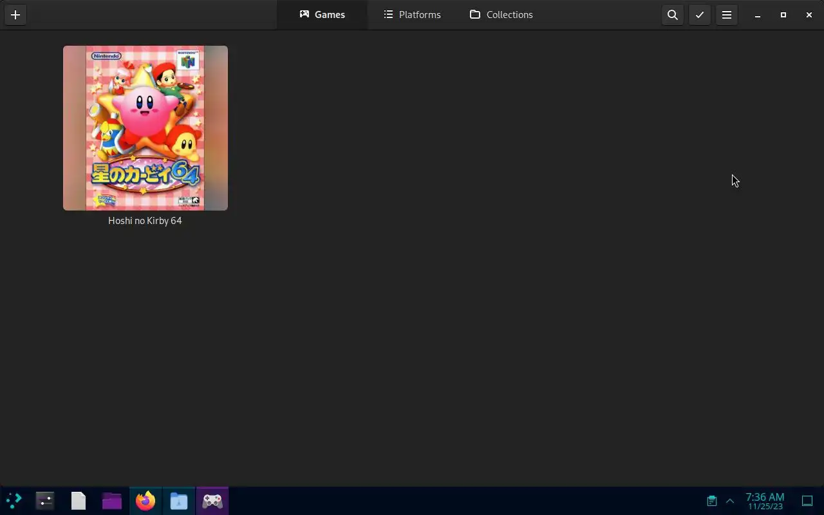Switch to the Collections tab

[x=501, y=15]
